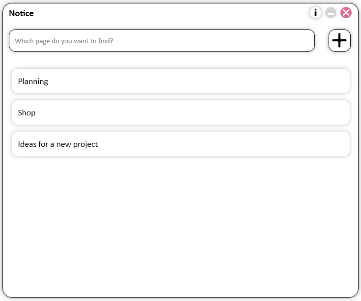361x301 pixels.
Task: Close the app with the pink X
Action: (346, 13)
